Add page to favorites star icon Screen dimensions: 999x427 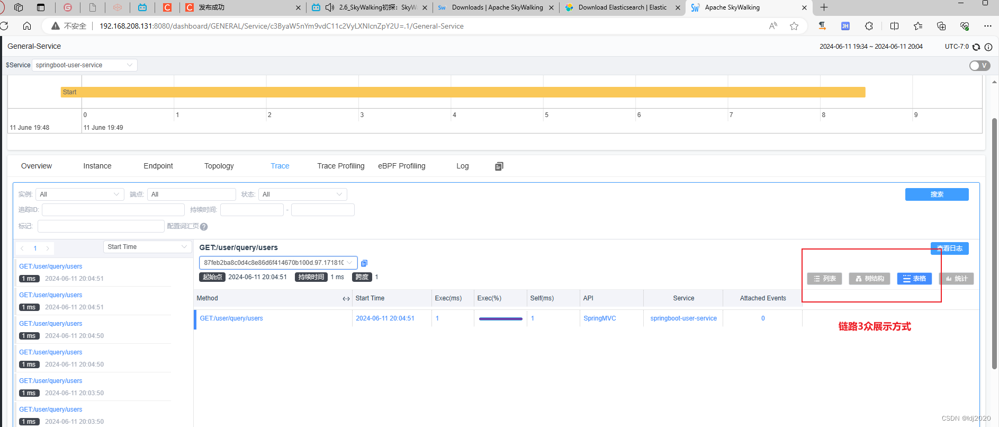pyautogui.click(x=794, y=26)
